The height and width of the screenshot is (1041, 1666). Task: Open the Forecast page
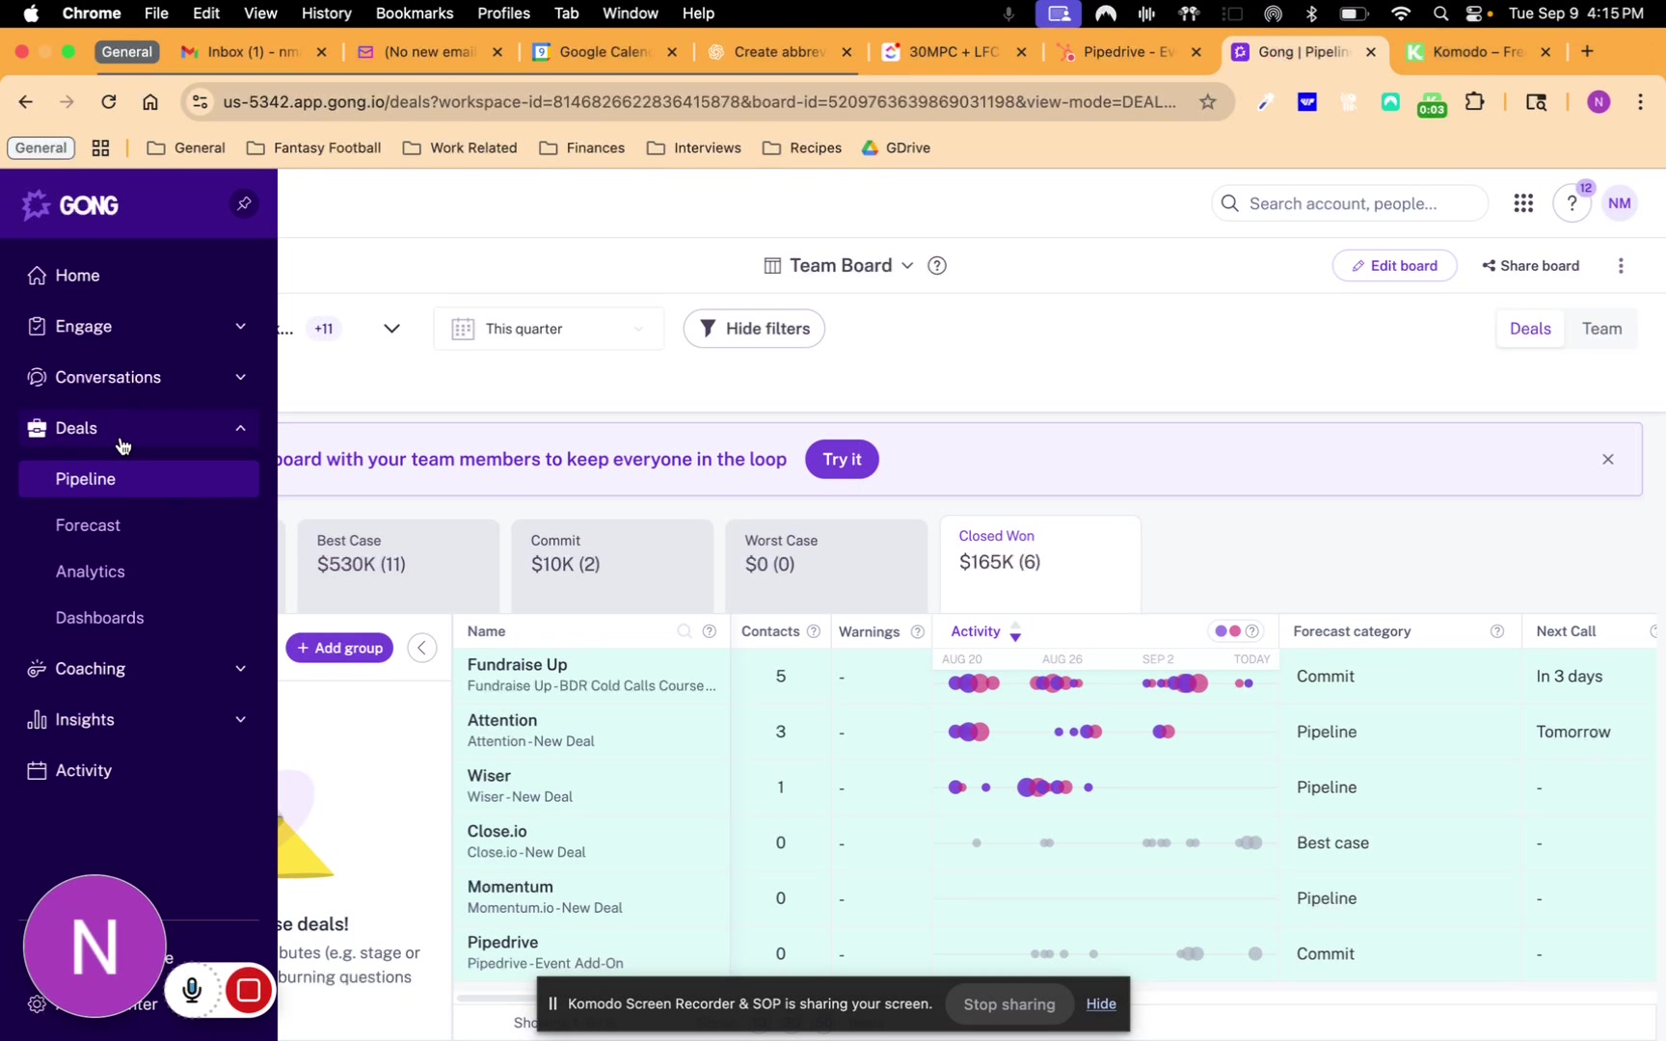(x=88, y=525)
